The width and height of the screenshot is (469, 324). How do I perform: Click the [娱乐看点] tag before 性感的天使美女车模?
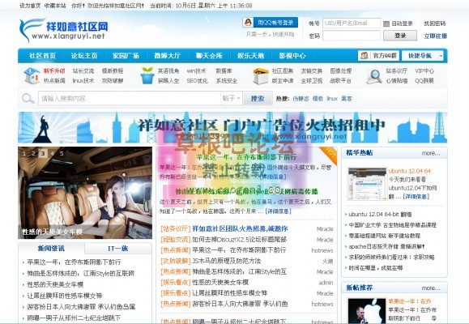[176, 283]
